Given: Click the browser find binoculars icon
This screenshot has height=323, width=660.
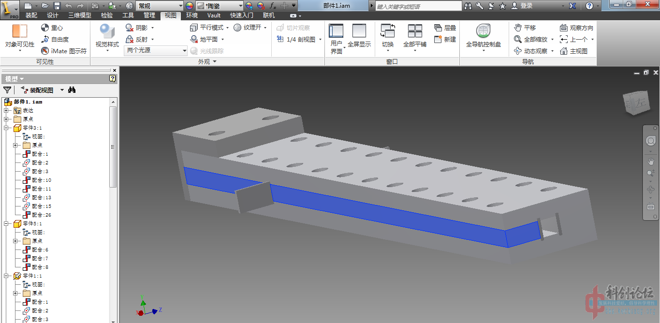Looking at the screenshot, I should point(72,90).
